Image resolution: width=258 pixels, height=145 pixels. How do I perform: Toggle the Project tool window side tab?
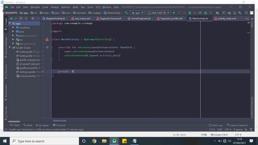(x=6, y=24)
